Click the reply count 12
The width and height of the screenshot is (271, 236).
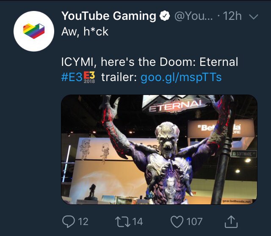pos(83,222)
